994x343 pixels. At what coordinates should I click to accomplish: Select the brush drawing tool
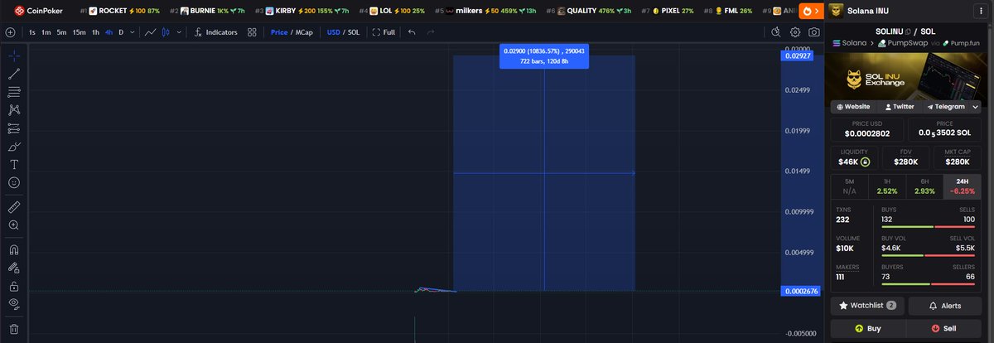[14, 147]
